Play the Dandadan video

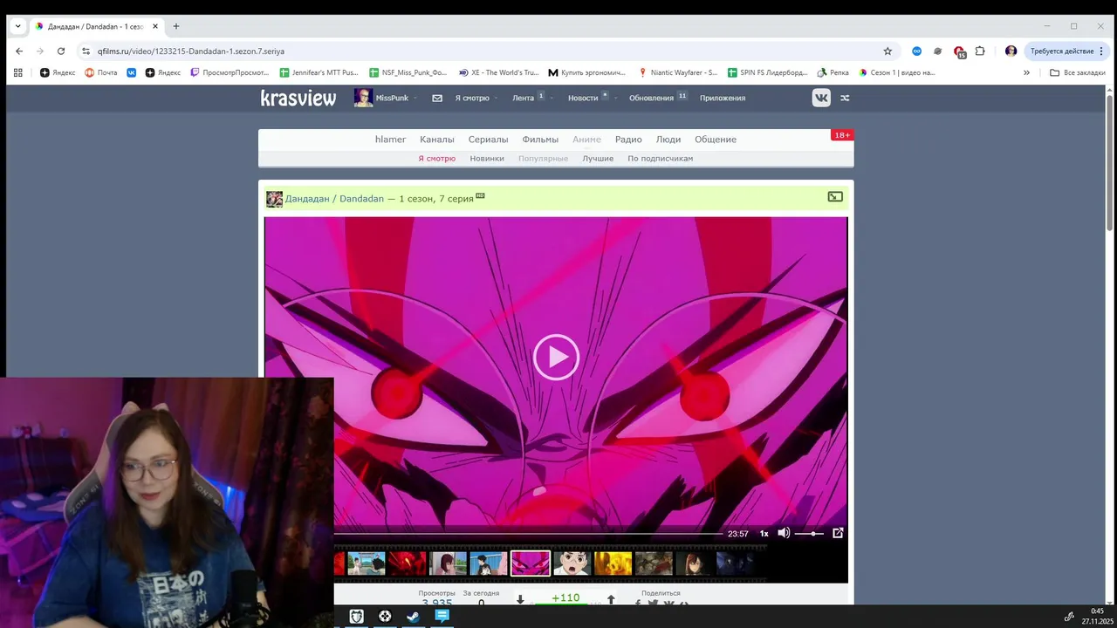point(556,357)
